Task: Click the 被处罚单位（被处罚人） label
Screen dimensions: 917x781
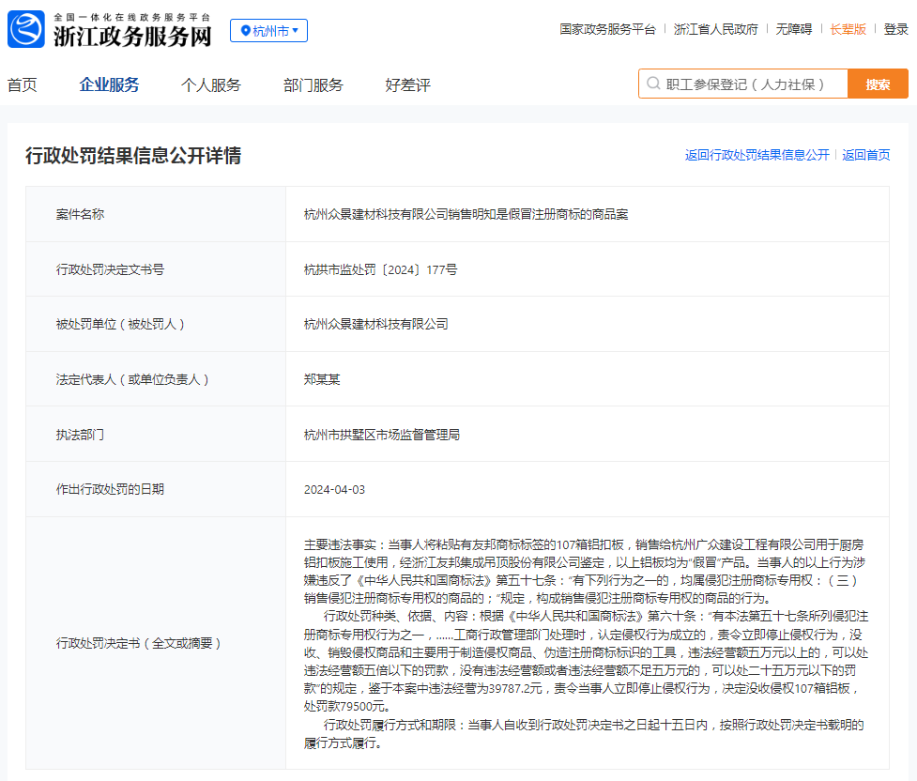Action: coord(120,324)
